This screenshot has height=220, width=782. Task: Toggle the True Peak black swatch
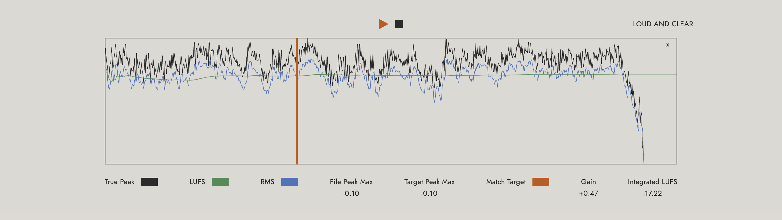pos(149,182)
